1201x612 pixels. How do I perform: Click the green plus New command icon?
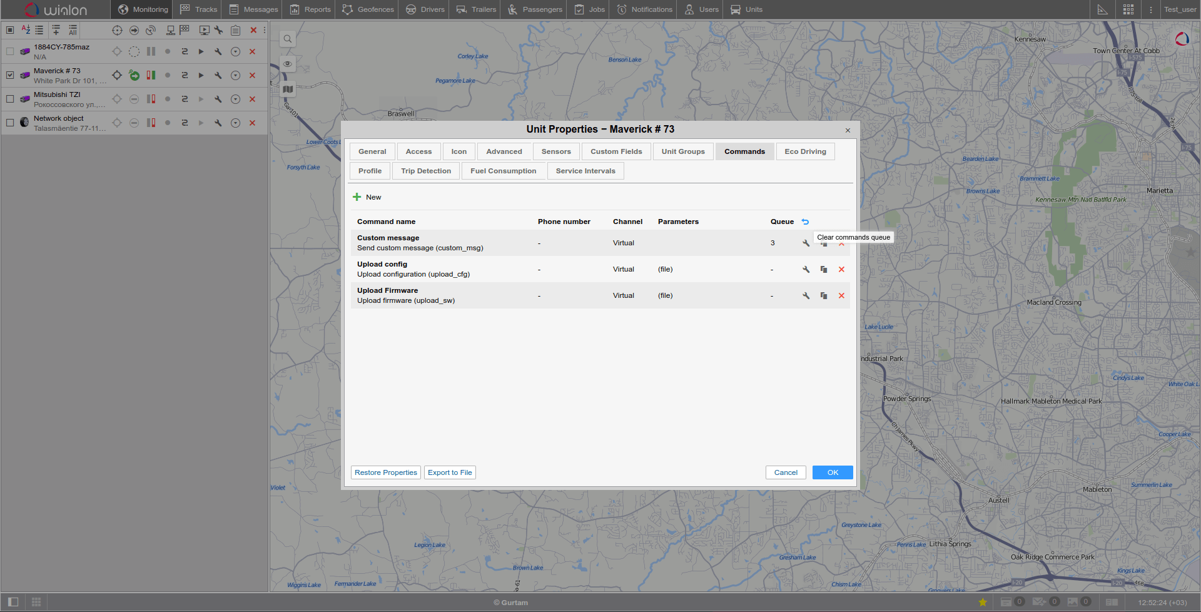coord(357,197)
